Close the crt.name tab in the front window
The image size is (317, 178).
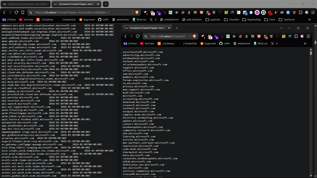(169, 28)
